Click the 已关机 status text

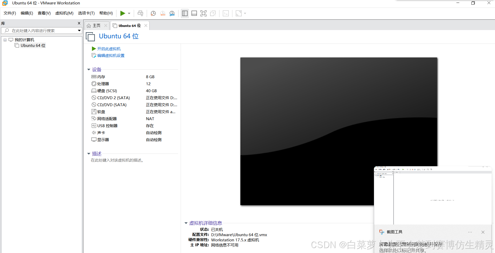pos(217,230)
